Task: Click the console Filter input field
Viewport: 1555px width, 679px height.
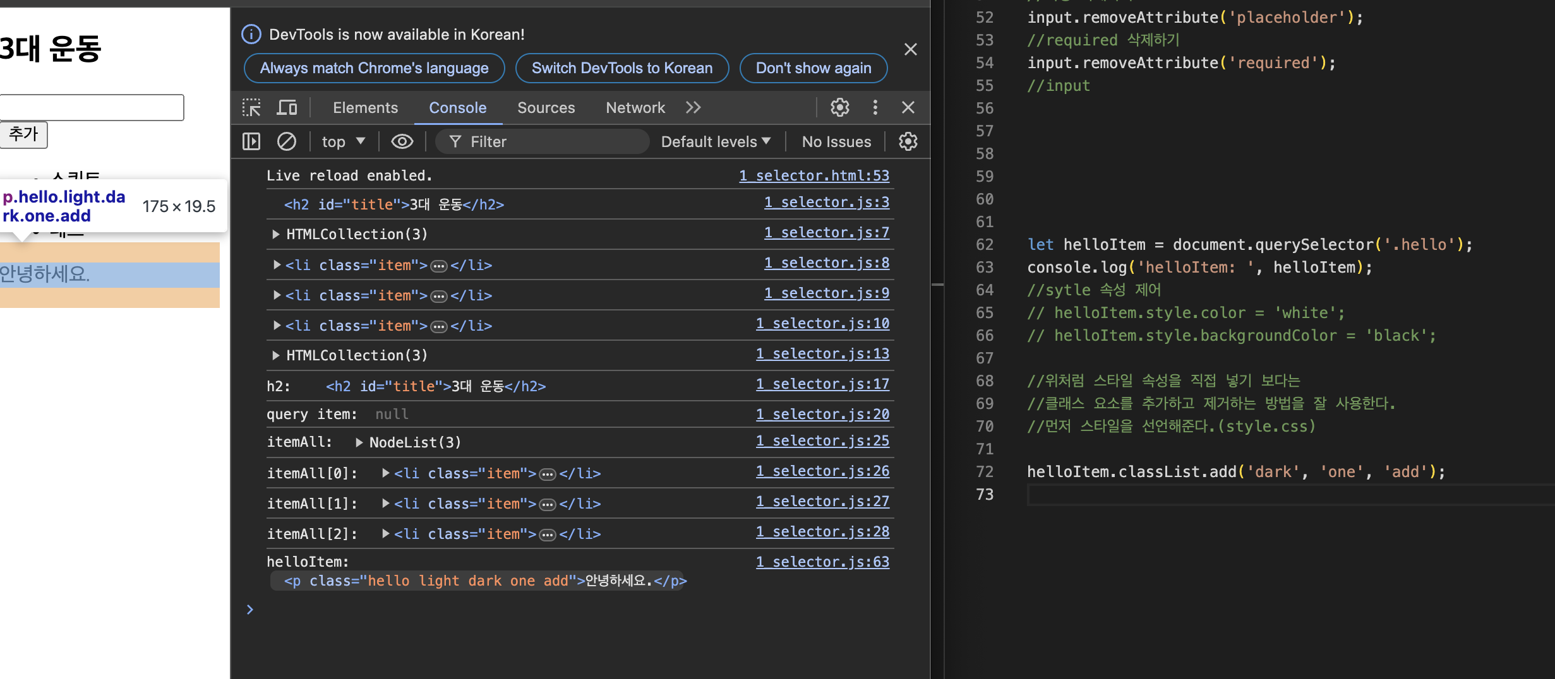Action: pos(542,141)
